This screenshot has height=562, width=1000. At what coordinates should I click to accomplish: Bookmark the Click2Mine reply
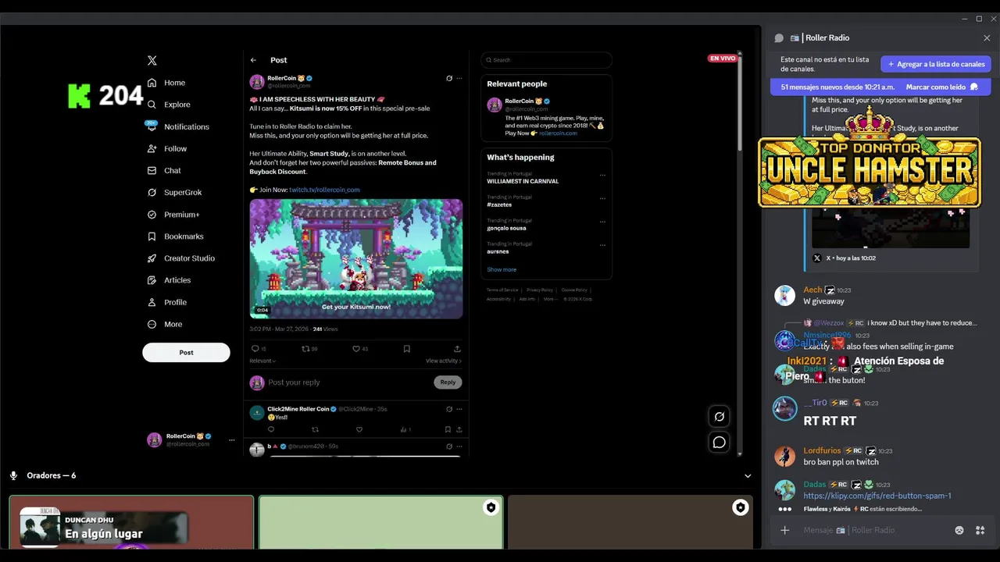448,429
